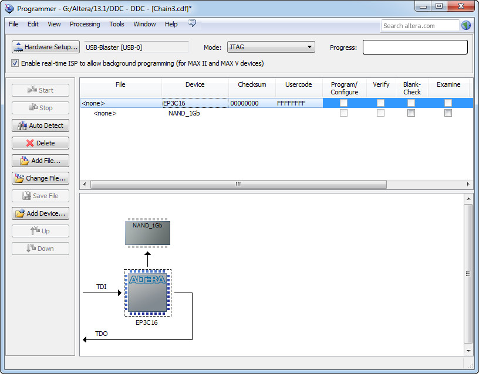Click the table scroll right arrow

tap(468, 184)
